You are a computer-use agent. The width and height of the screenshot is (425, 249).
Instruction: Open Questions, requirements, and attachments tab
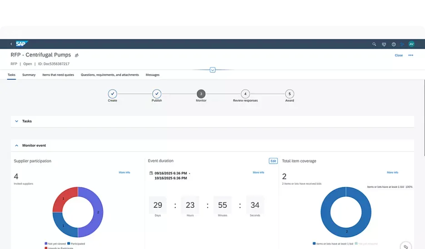pos(110,75)
